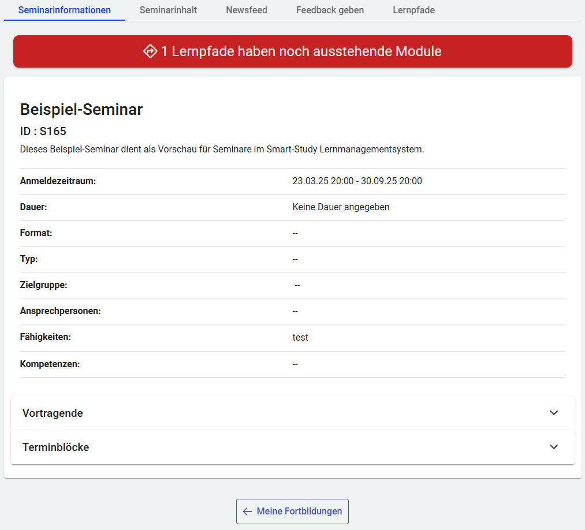Open the Lernpfade tab
The height and width of the screenshot is (530, 585).
(413, 10)
